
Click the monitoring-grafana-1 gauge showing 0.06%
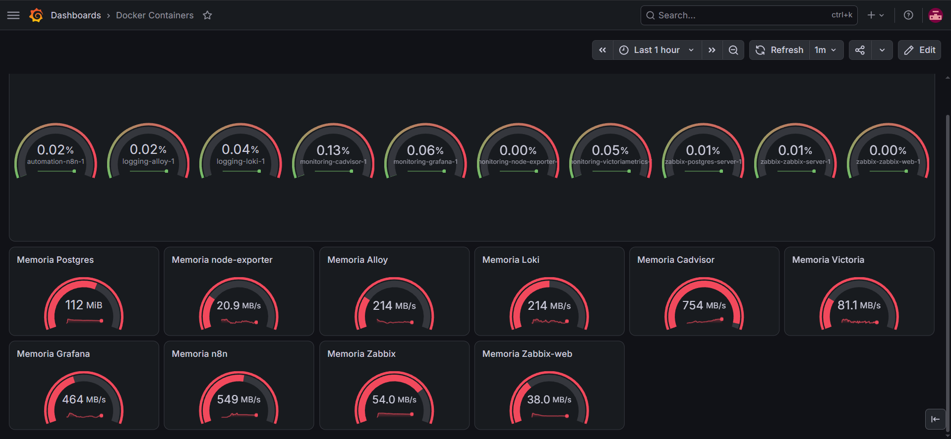(425, 151)
